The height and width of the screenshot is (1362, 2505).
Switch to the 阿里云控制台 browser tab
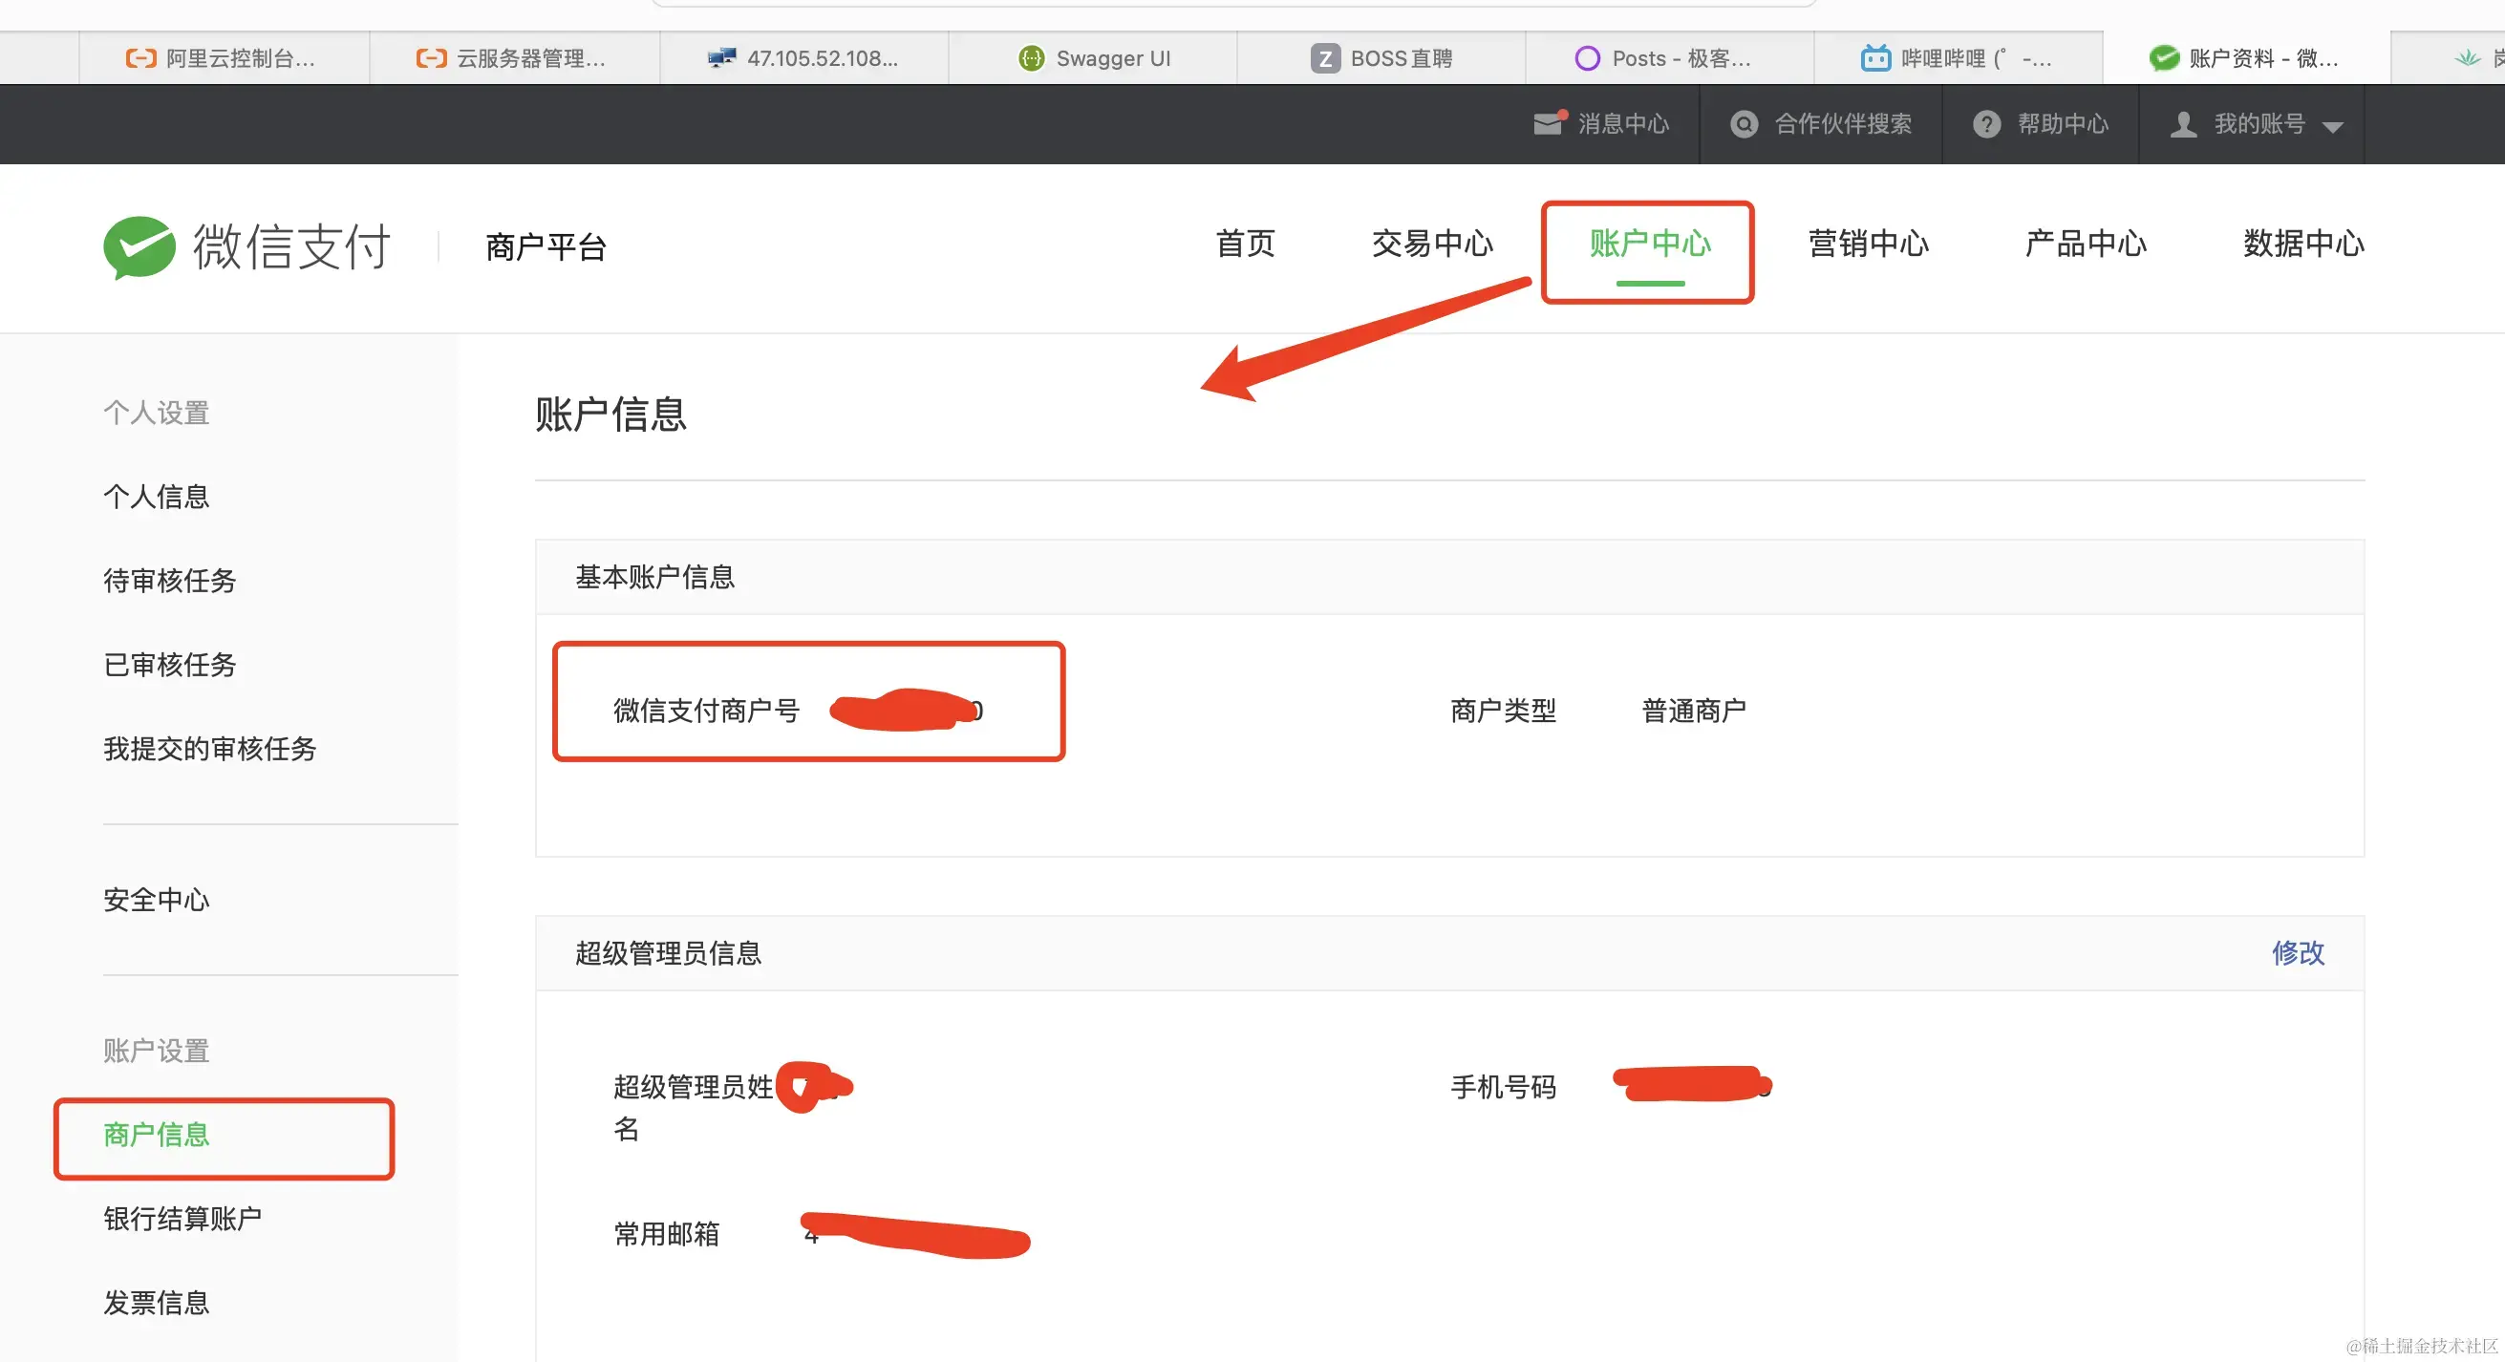click(222, 58)
